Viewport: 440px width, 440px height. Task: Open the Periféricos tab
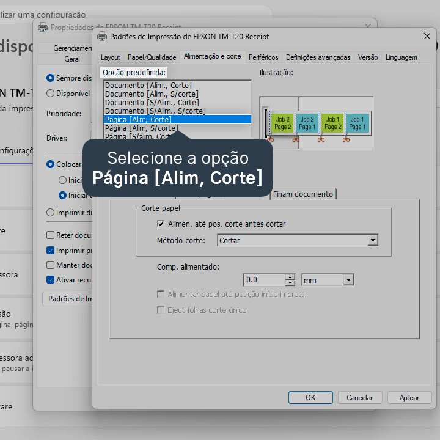click(x=263, y=57)
